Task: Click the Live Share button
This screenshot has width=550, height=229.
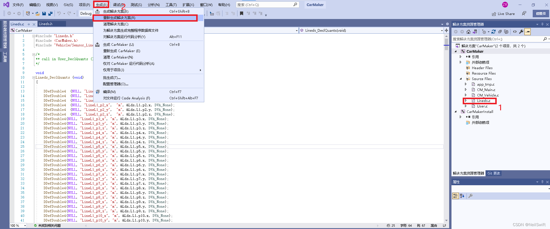Action: click(503, 14)
